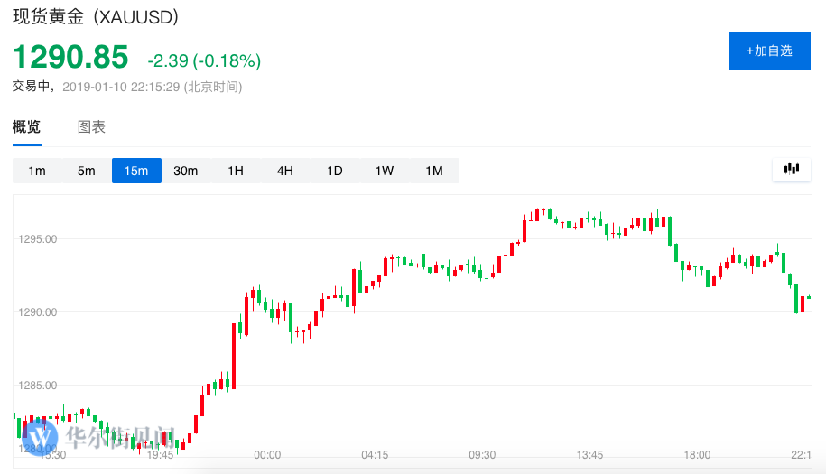
Task: Switch to the 概览 tab
Action: pyautogui.click(x=26, y=127)
